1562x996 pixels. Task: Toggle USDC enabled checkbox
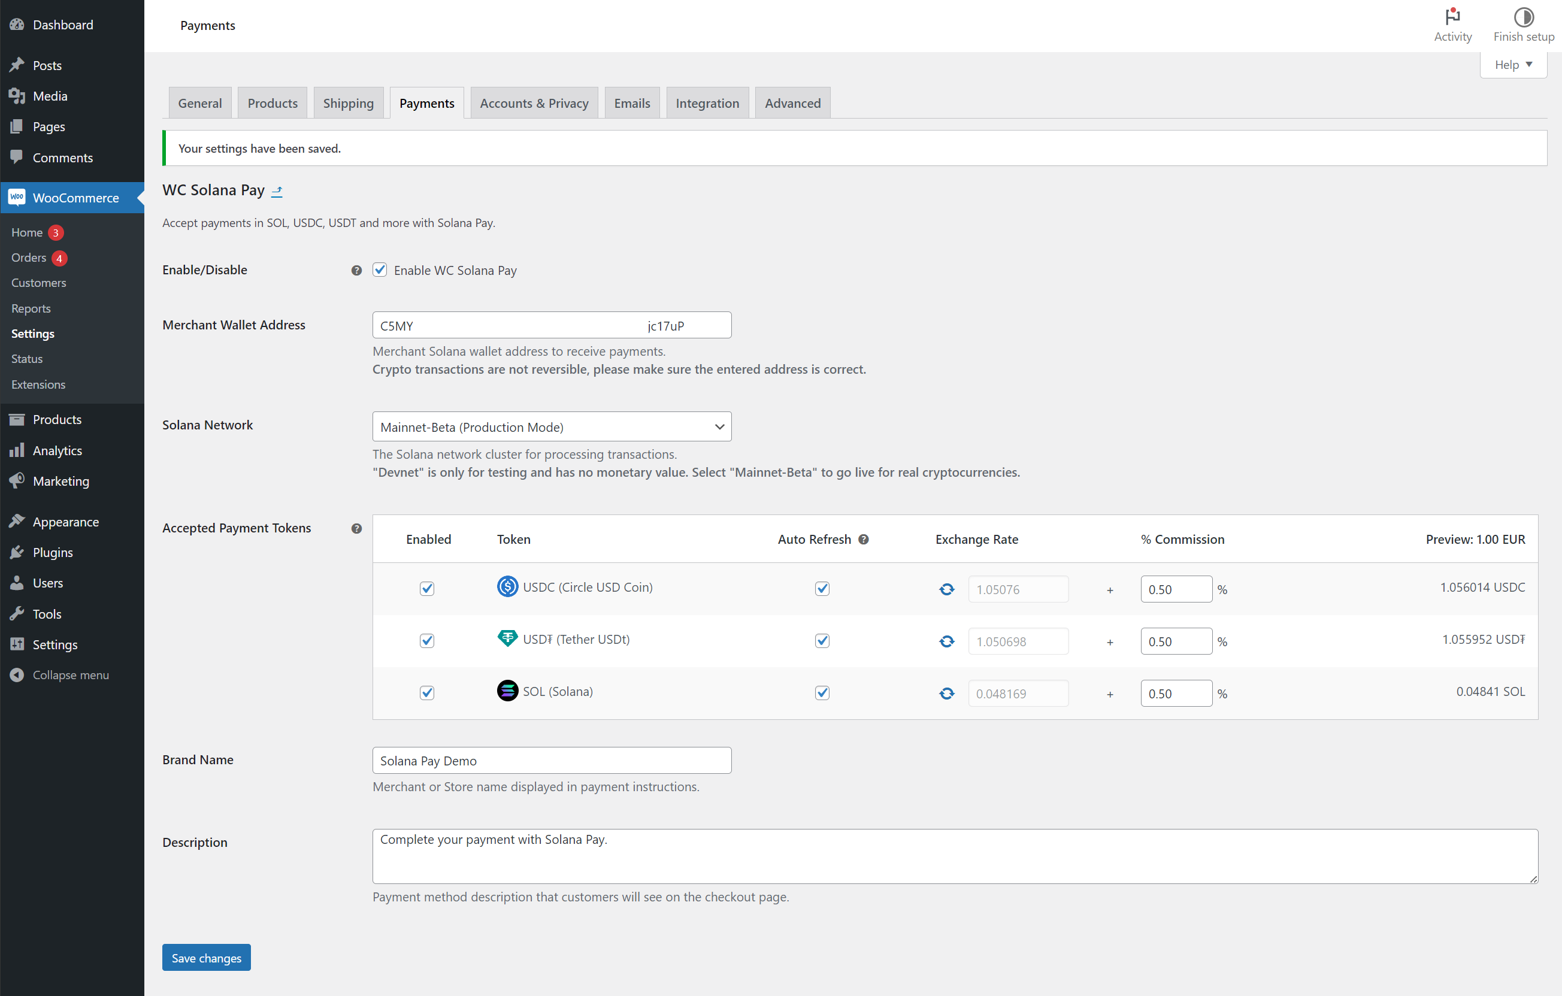coord(426,589)
